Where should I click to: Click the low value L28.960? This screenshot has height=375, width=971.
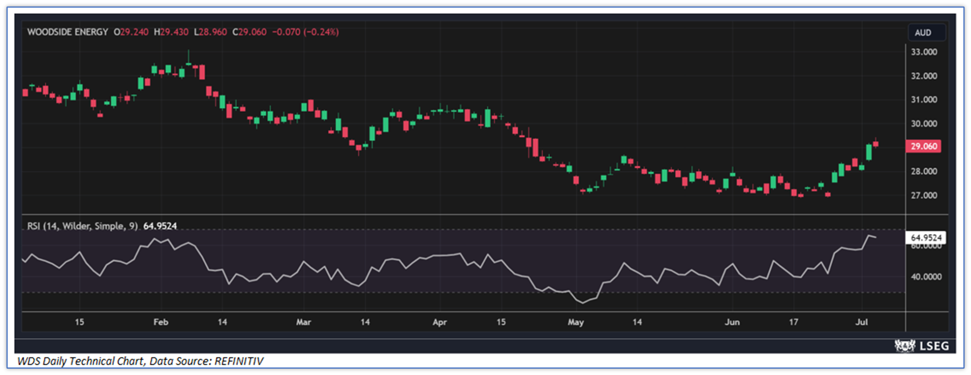coord(210,32)
